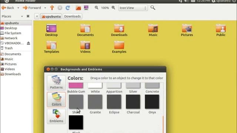The image size is (237, 133).
Task: Pick the Onyx color swatch
Action: pos(152,102)
